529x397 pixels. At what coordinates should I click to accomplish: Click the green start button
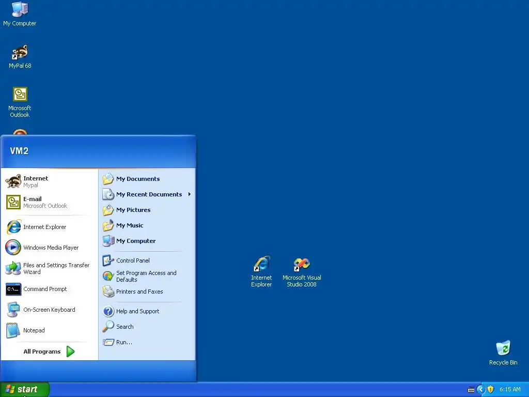[24, 389]
